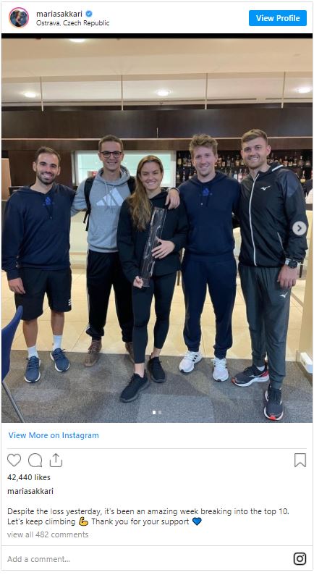Viewport: 314px width, 575px height.
Task: Click the Instagram logo icon
Action: pyautogui.click(x=300, y=558)
